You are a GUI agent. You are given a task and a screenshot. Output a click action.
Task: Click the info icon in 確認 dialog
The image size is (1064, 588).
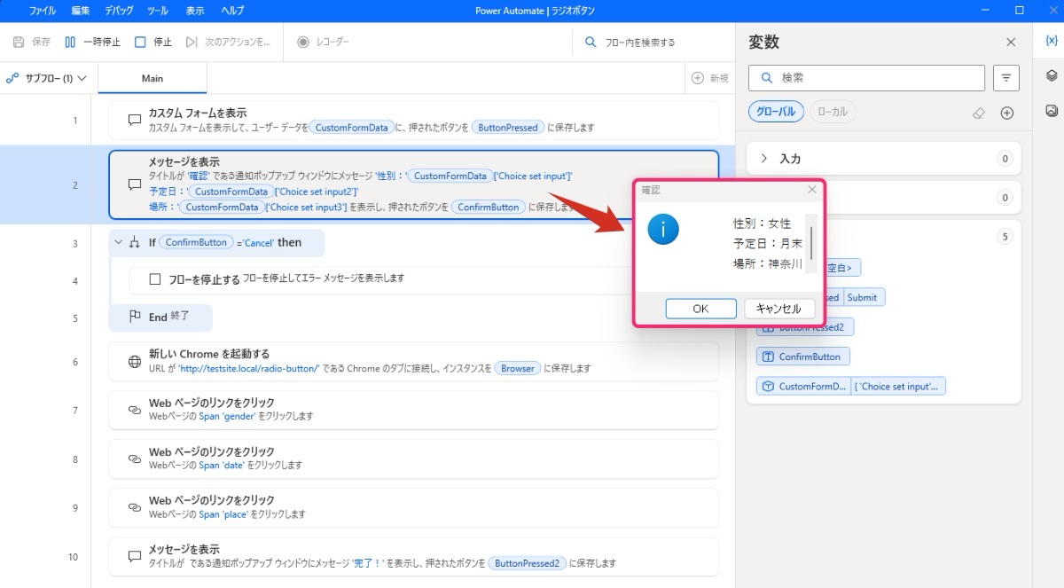[x=663, y=230]
